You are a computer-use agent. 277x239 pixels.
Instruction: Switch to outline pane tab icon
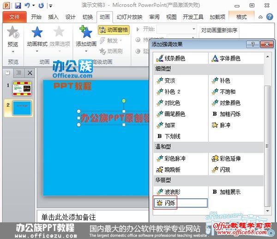coord(19,73)
